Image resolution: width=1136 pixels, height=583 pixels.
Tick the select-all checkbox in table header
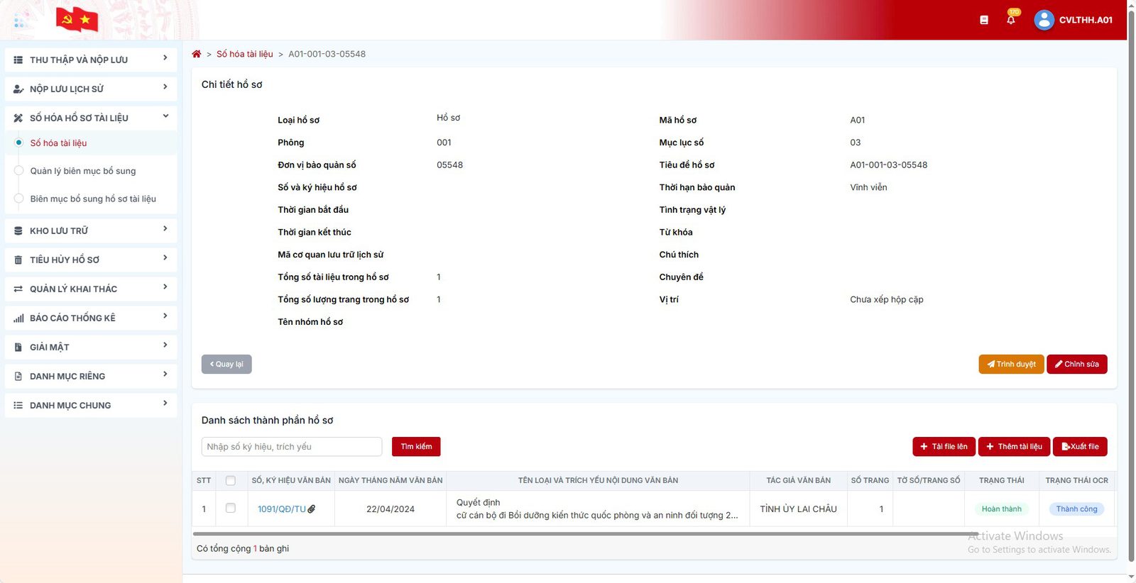tap(231, 481)
